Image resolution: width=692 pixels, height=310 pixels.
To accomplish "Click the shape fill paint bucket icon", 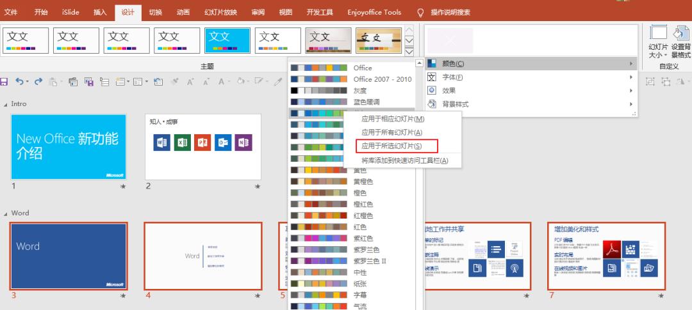I will point(240,81).
